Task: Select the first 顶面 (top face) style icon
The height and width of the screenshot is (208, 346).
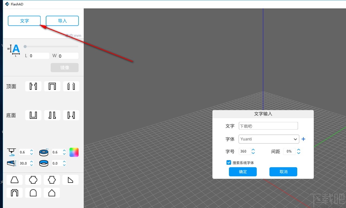Action: (x=33, y=86)
